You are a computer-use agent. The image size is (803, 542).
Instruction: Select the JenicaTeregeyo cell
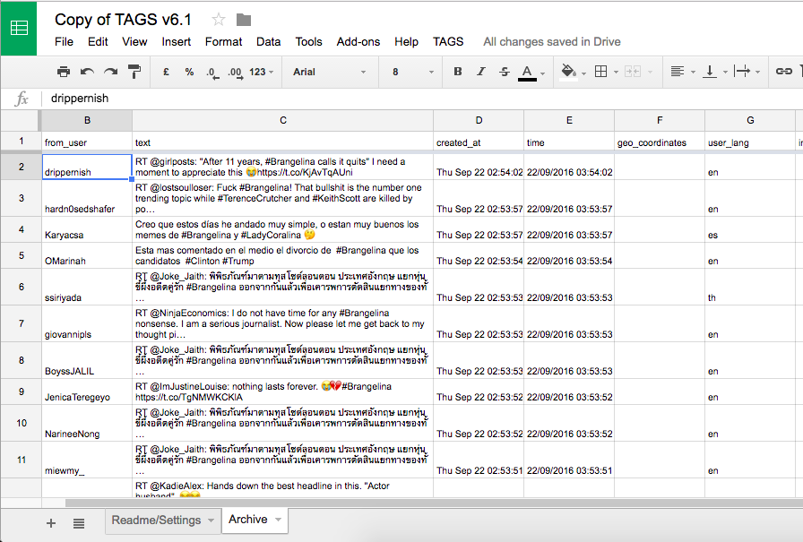point(87,391)
